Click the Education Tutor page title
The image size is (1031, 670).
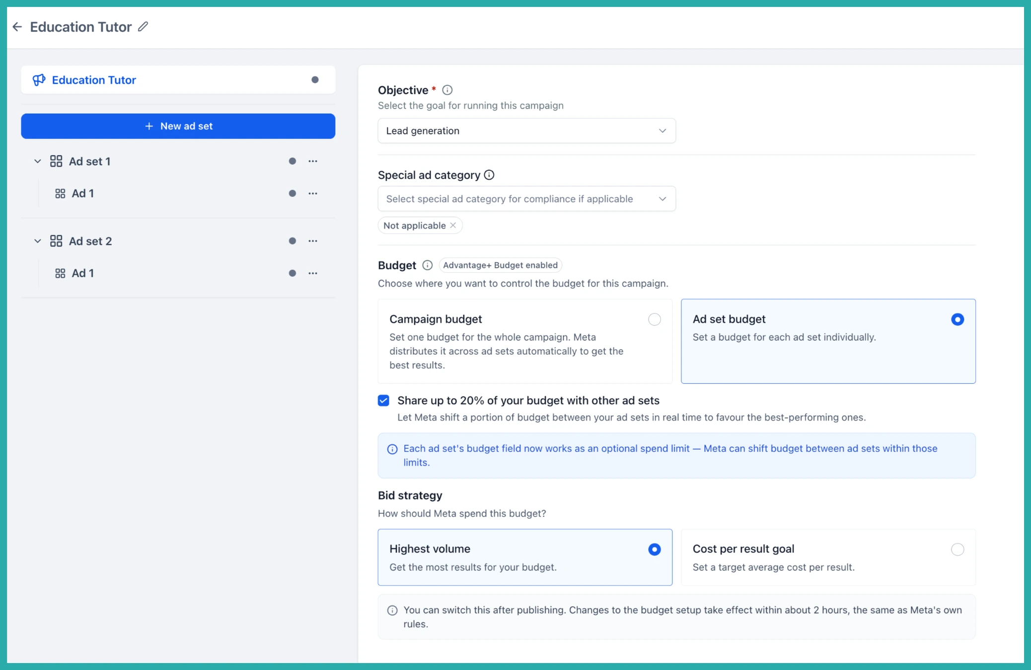pos(81,27)
